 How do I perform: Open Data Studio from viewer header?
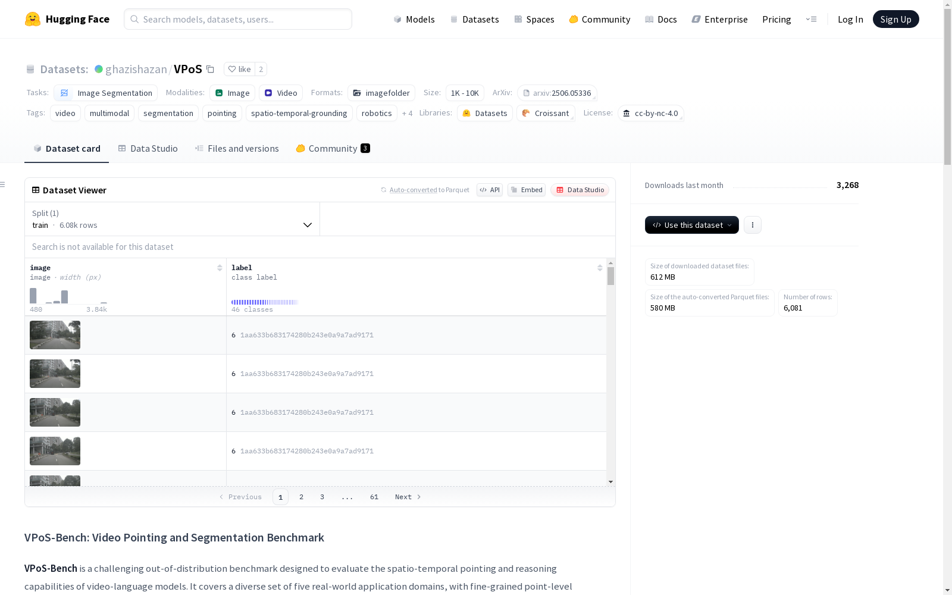tap(580, 190)
